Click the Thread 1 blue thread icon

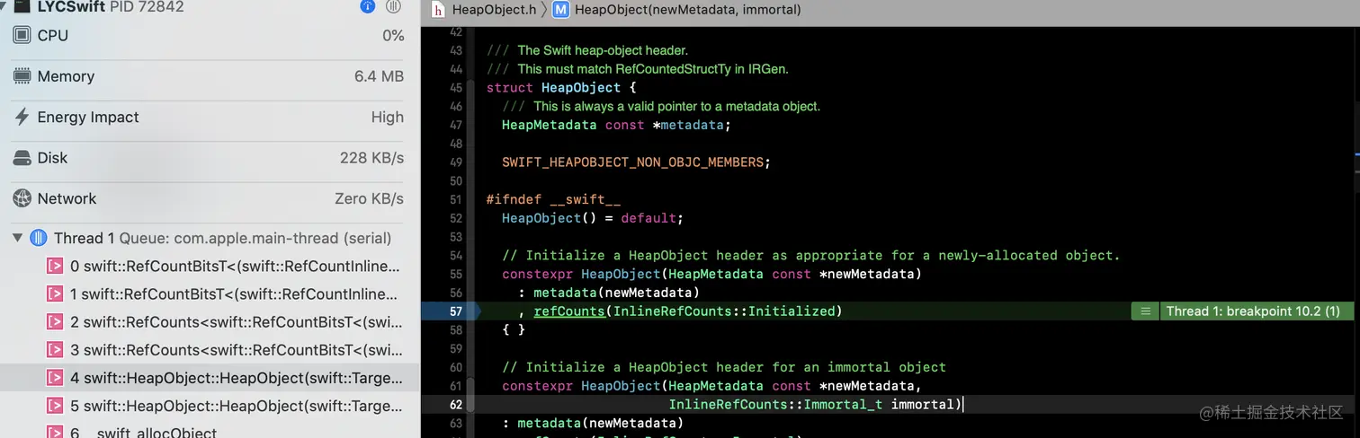[38, 238]
